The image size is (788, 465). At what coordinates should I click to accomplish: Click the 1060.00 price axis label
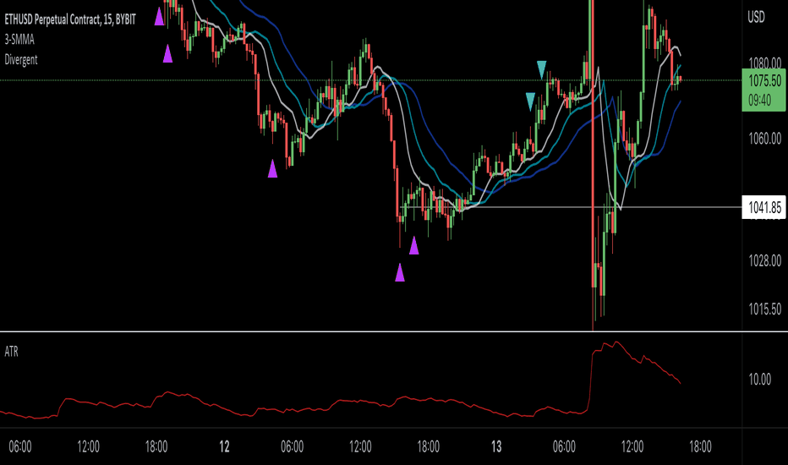point(764,138)
